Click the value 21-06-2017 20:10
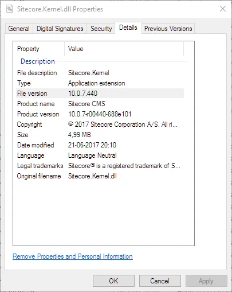 (92, 145)
